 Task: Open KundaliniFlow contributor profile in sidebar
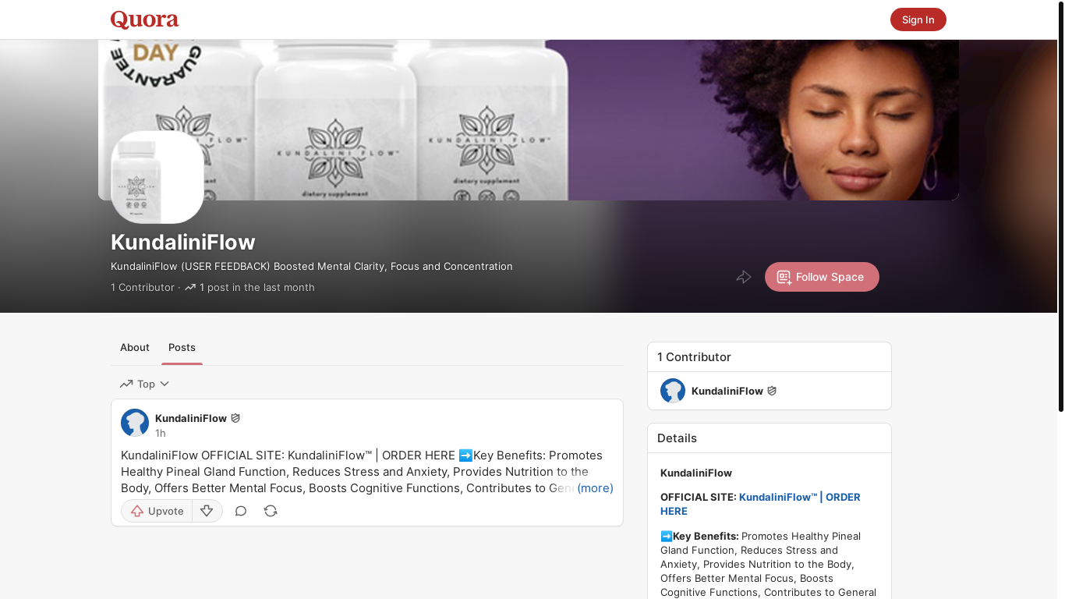(x=727, y=391)
